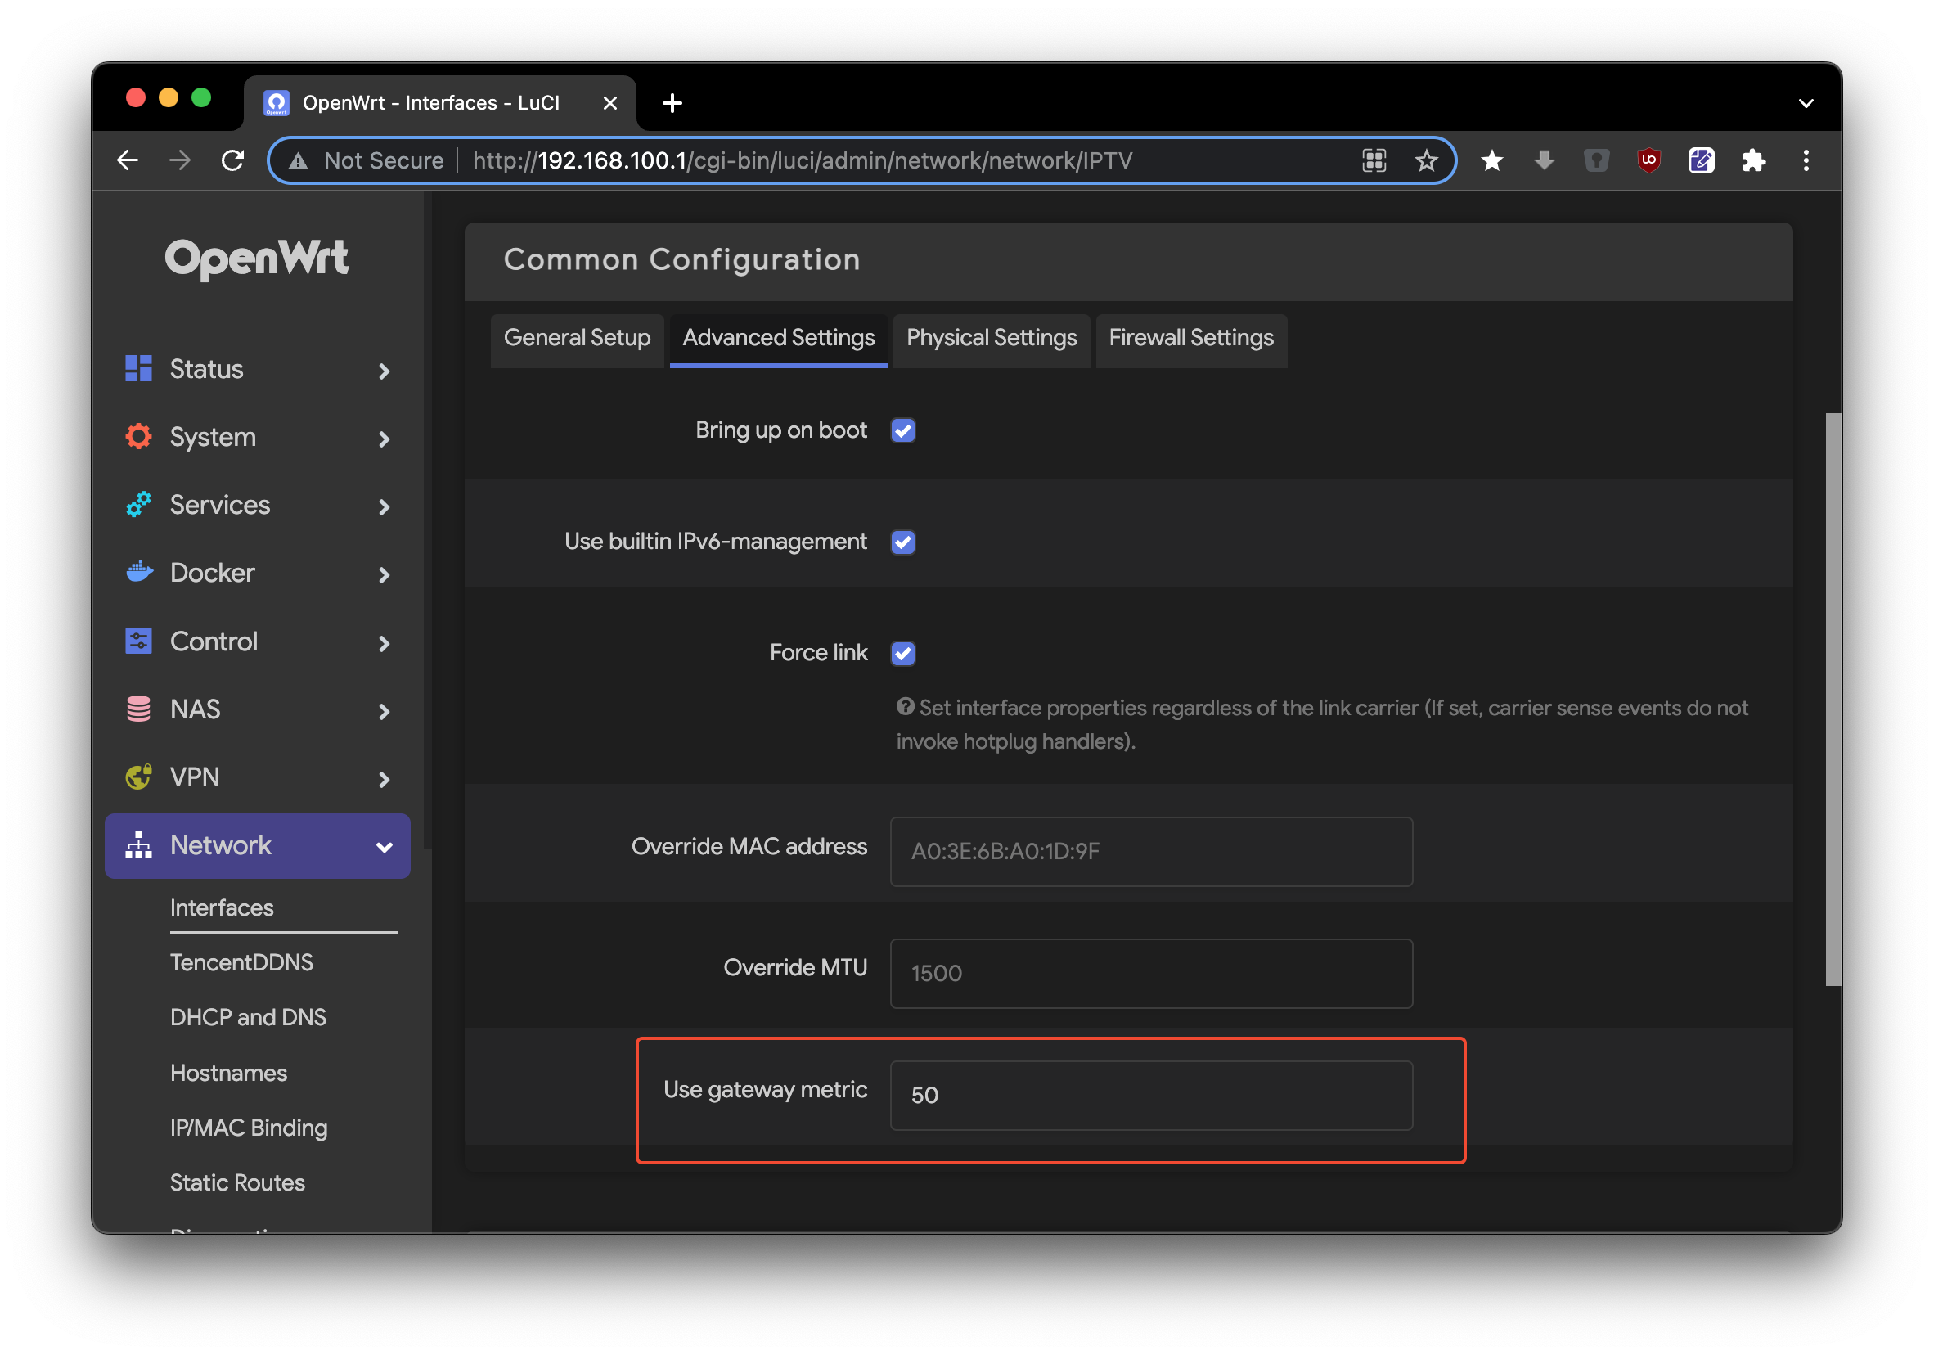This screenshot has height=1355, width=1934.
Task: Click the Override MAC address field
Action: [x=1150, y=851]
